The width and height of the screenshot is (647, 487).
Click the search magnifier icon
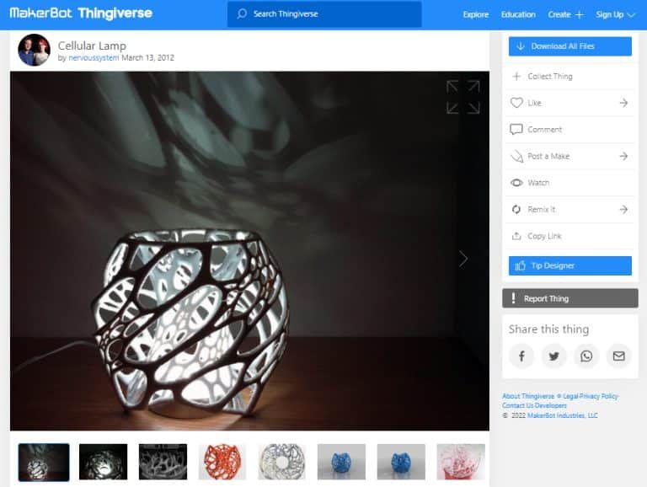[x=242, y=14]
